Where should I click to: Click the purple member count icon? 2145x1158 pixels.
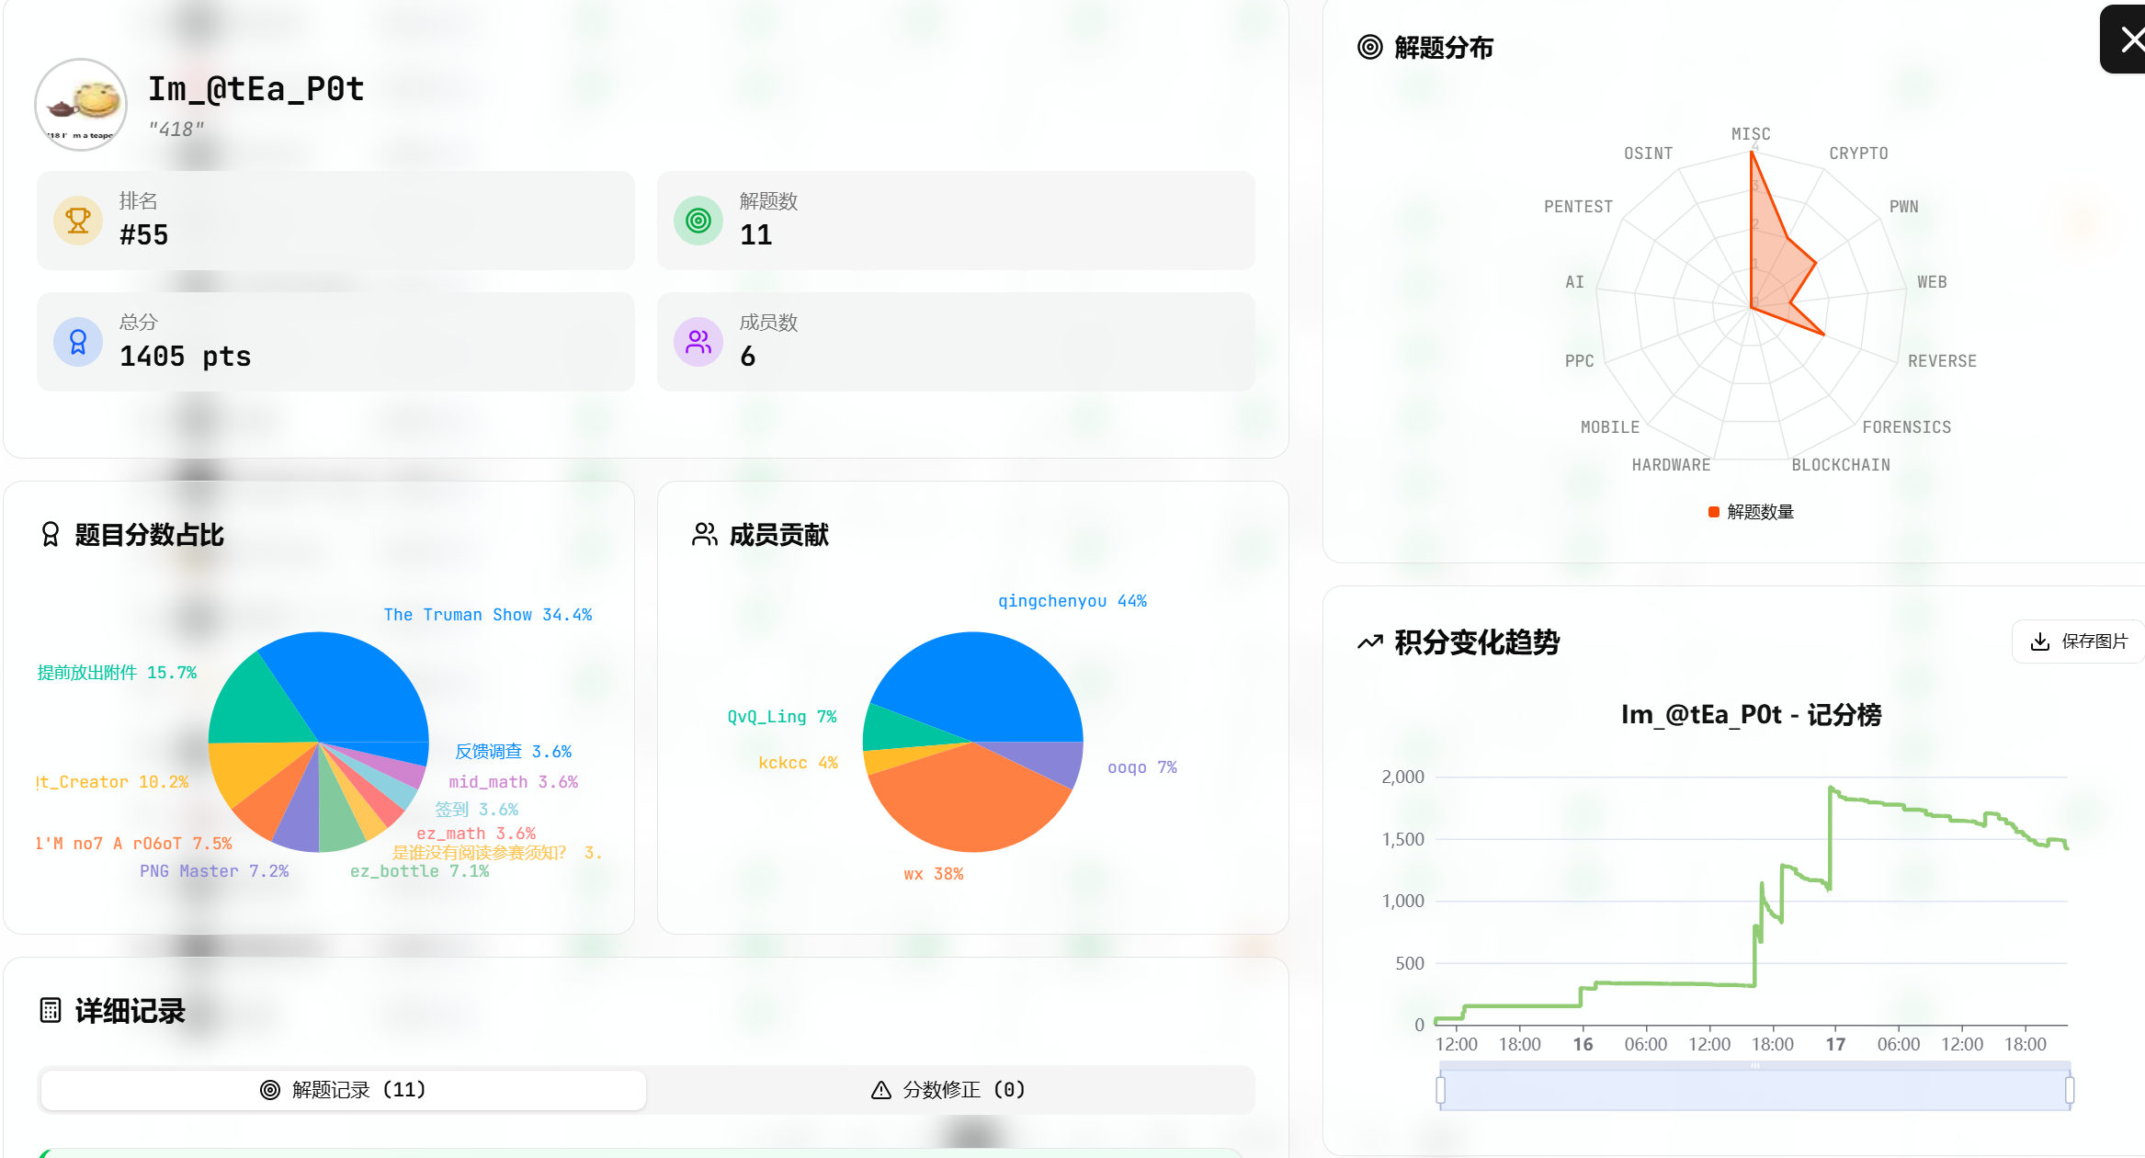coord(698,342)
